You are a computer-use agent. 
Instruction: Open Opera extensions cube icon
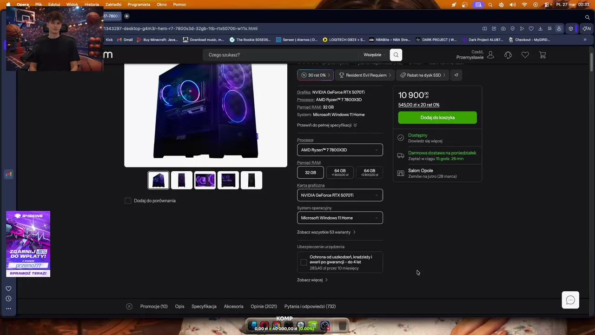571,28
